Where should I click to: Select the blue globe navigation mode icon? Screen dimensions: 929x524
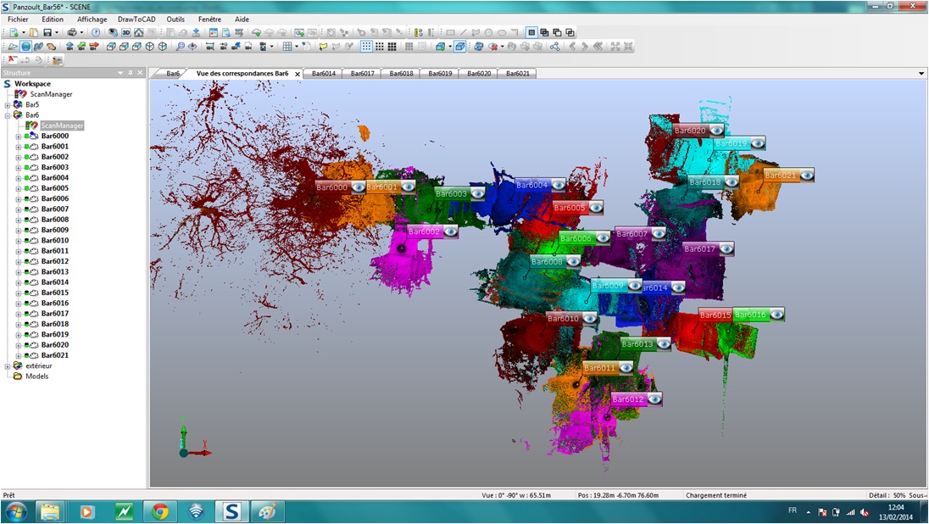coord(26,46)
